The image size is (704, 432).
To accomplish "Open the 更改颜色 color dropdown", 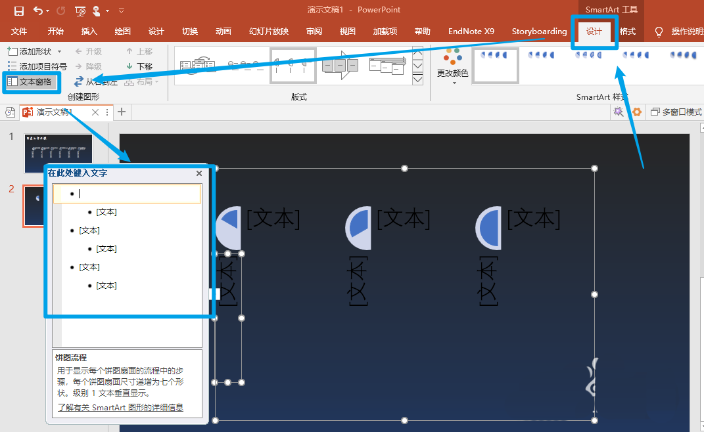I will click(452, 66).
